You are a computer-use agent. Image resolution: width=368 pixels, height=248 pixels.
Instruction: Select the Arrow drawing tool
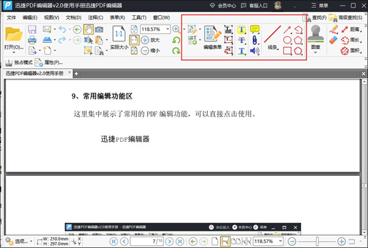tap(287, 30)
